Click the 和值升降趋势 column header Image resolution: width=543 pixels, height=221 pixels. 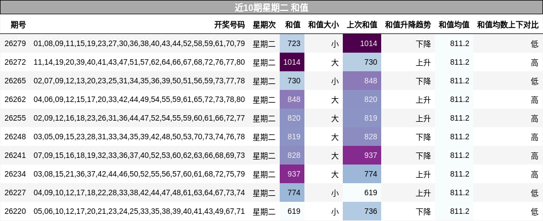point(408,25)
